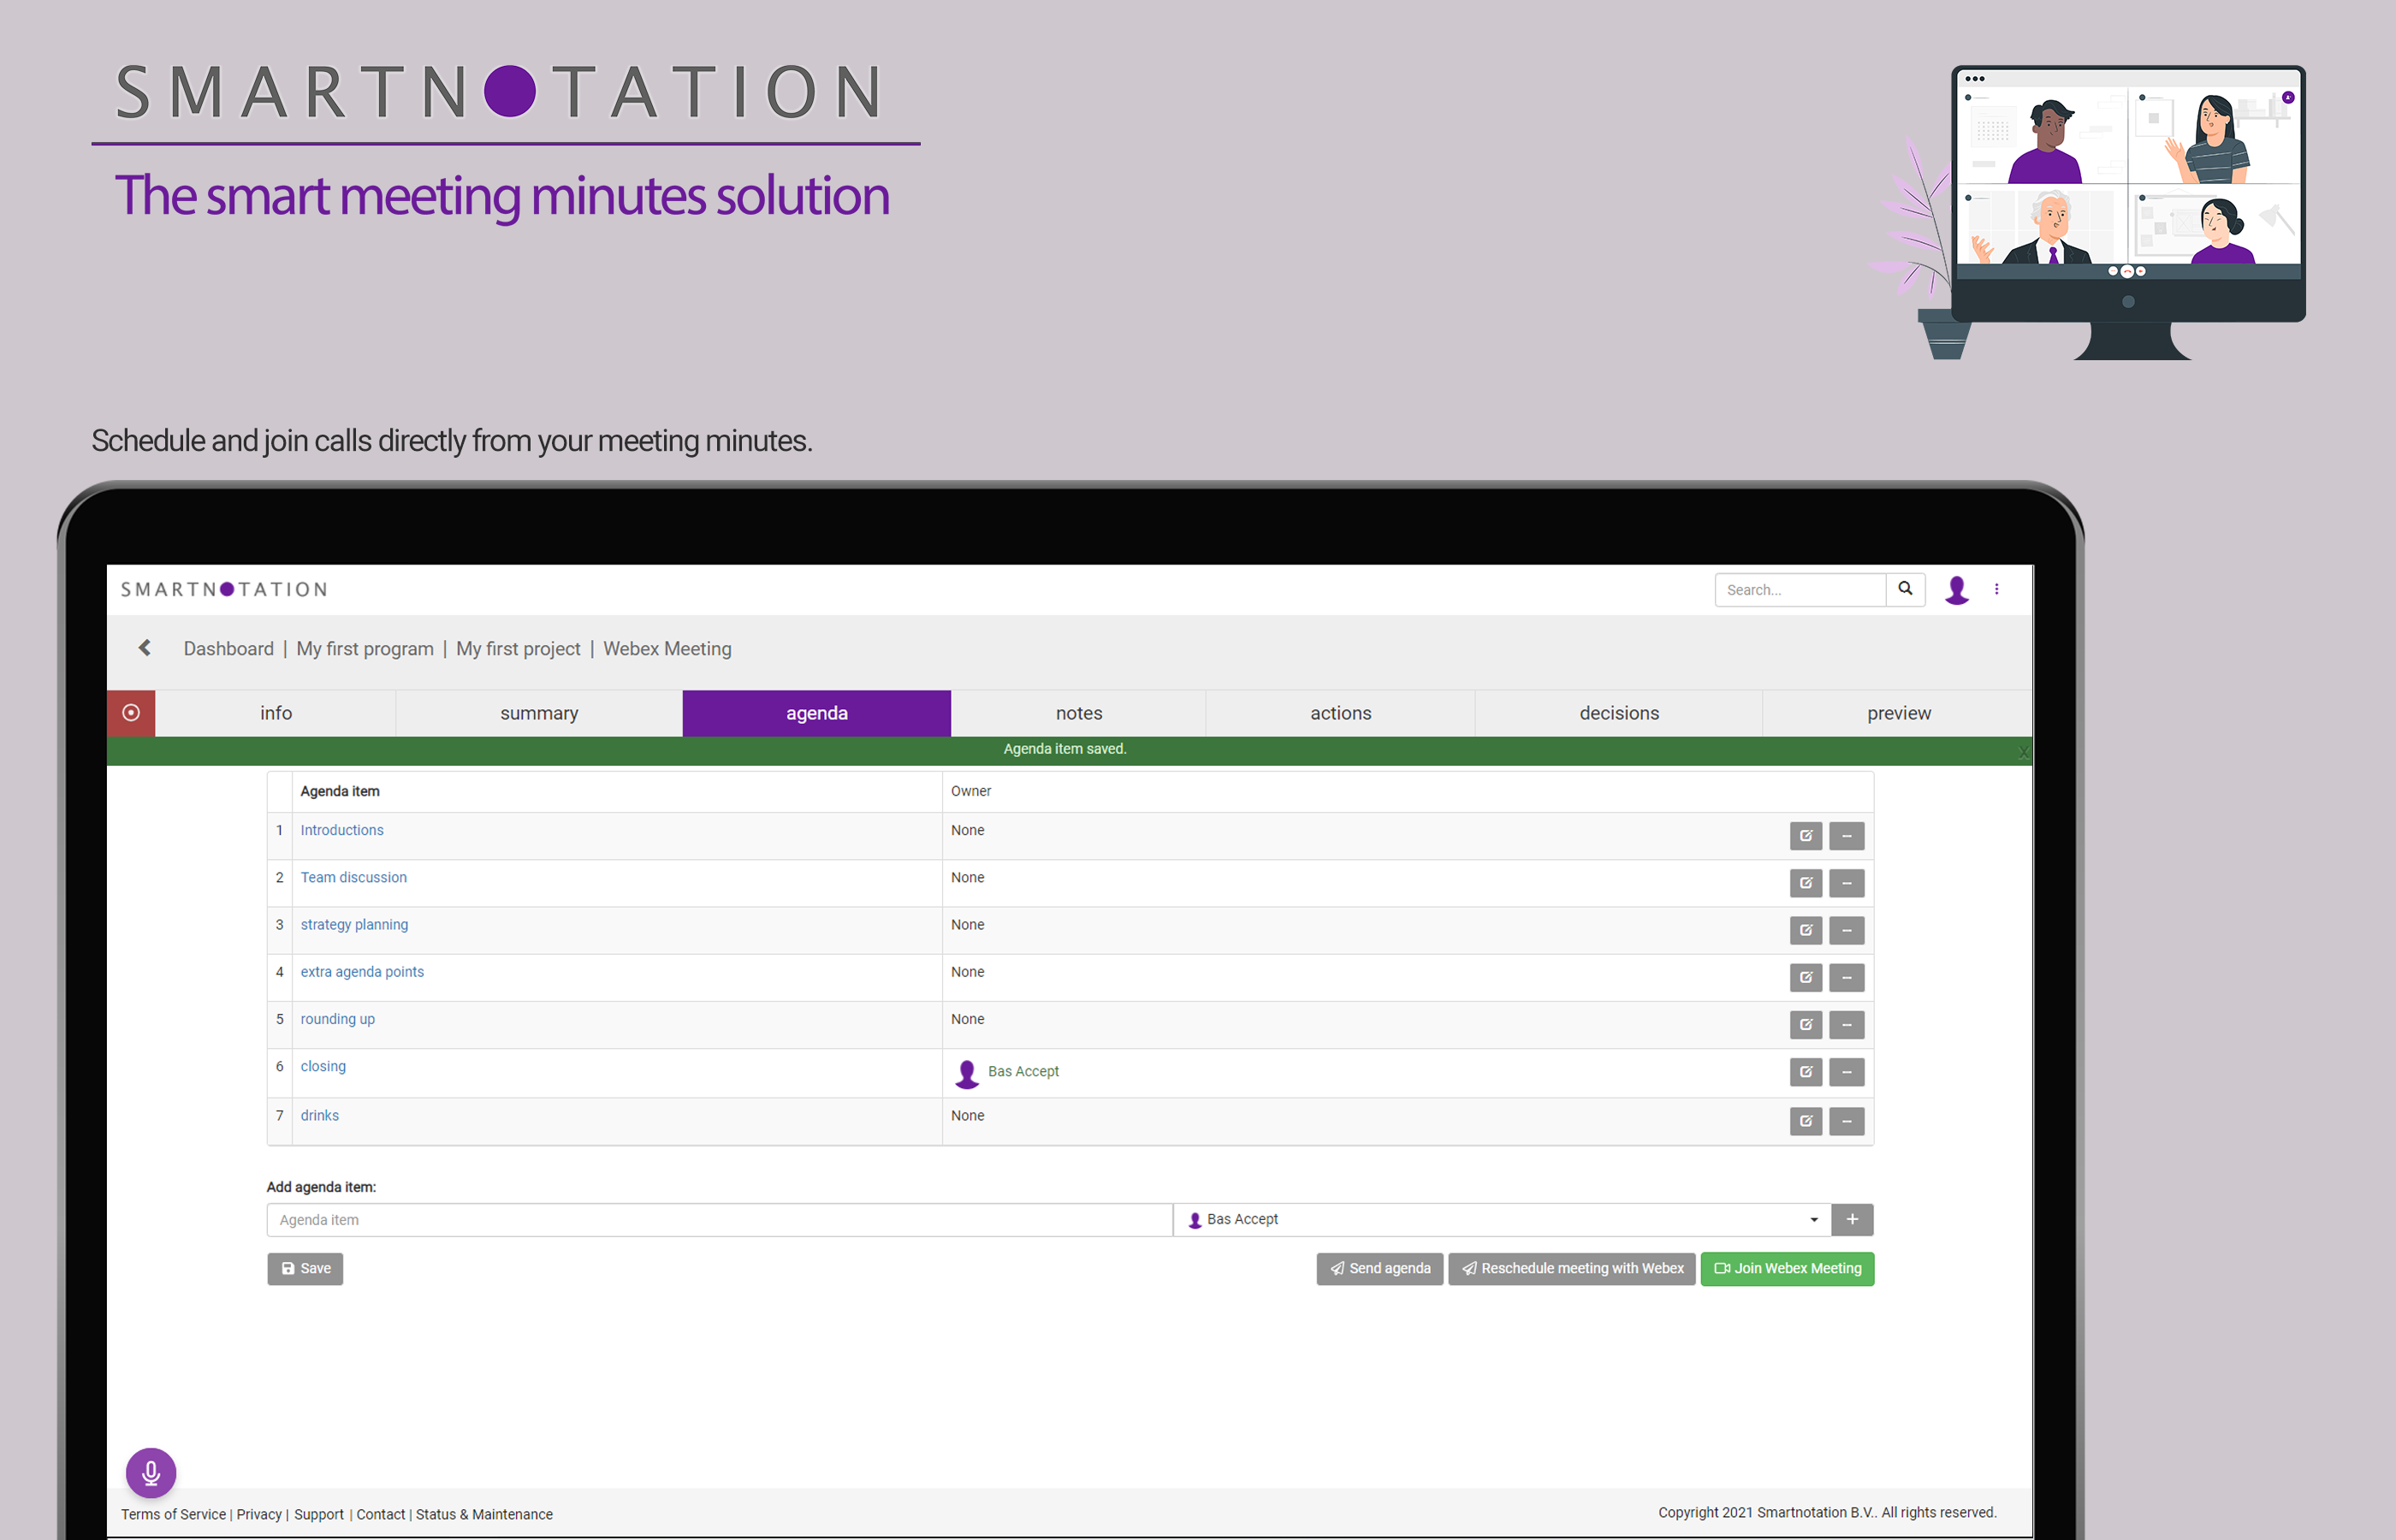
Task: Click the Smartnotation logo in the app header
Action: tap(224, 589)
